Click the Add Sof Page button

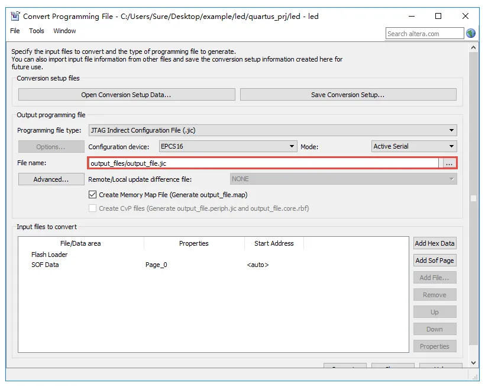point(435,260)
